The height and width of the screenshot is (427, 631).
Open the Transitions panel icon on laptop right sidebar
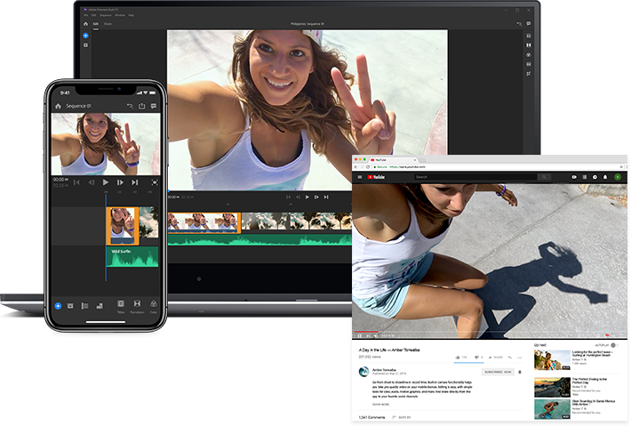(529, 45)
